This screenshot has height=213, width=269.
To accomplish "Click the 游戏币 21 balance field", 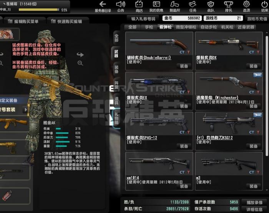I will (223, 18).
